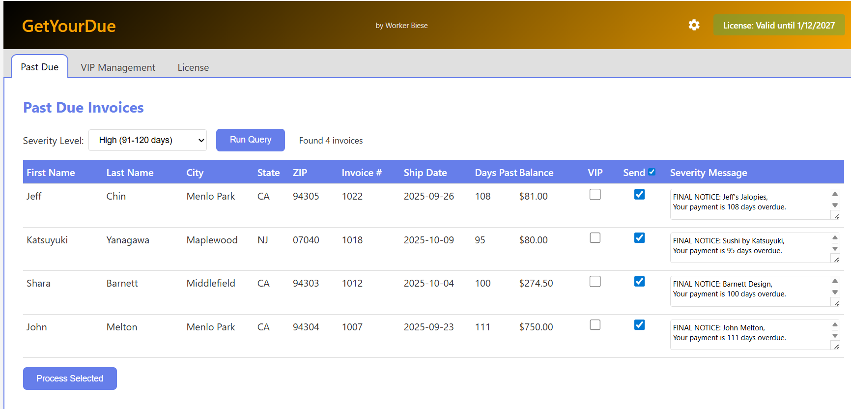Image resolution: width=851 pixels, height=409 pixels.
Task: Click the Days Past column header
Action: click(x=496, y=173)
